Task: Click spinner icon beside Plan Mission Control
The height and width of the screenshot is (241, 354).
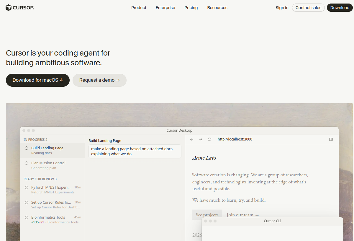Action: [27, 163]
